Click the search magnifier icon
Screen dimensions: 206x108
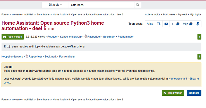pos(138,5)
